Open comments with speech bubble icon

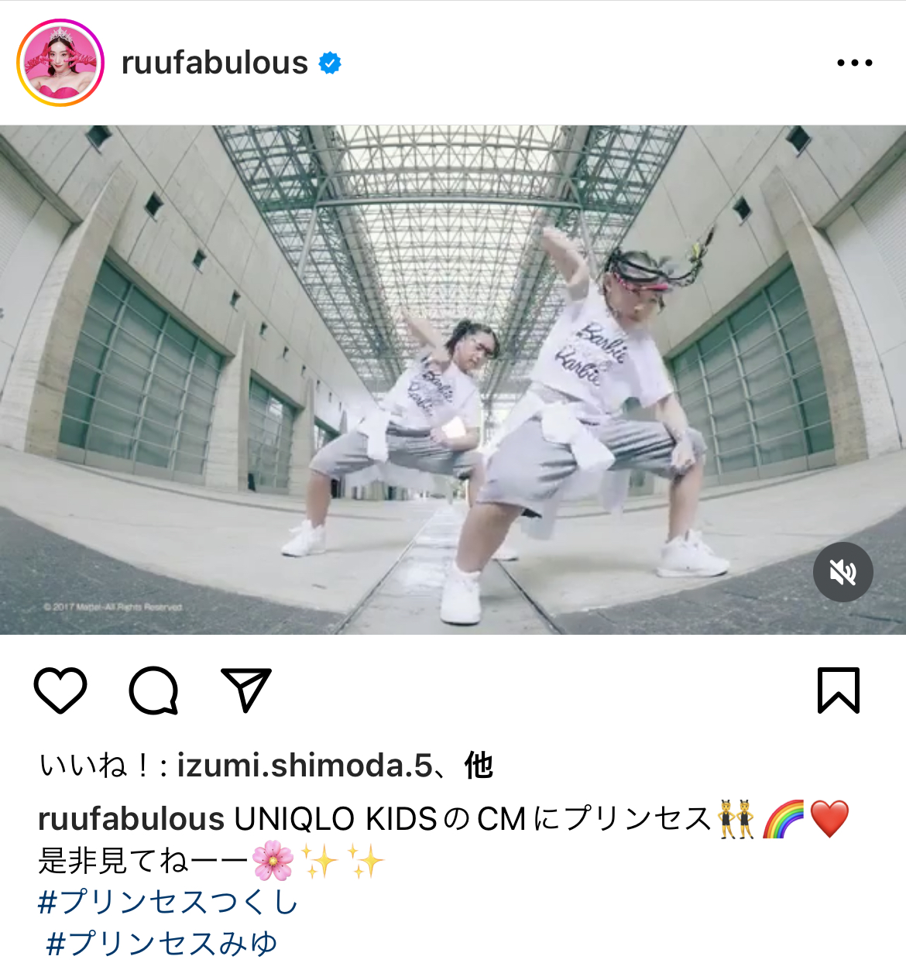[153, 690]
